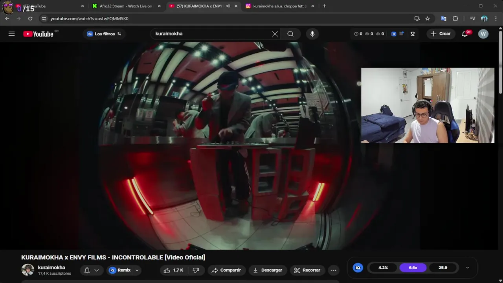Expand the Remix dropdown arrow

[x=137, y=270]
